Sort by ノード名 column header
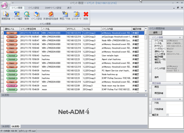Viewport: 184px width, 133px height. tap(54, 29)
